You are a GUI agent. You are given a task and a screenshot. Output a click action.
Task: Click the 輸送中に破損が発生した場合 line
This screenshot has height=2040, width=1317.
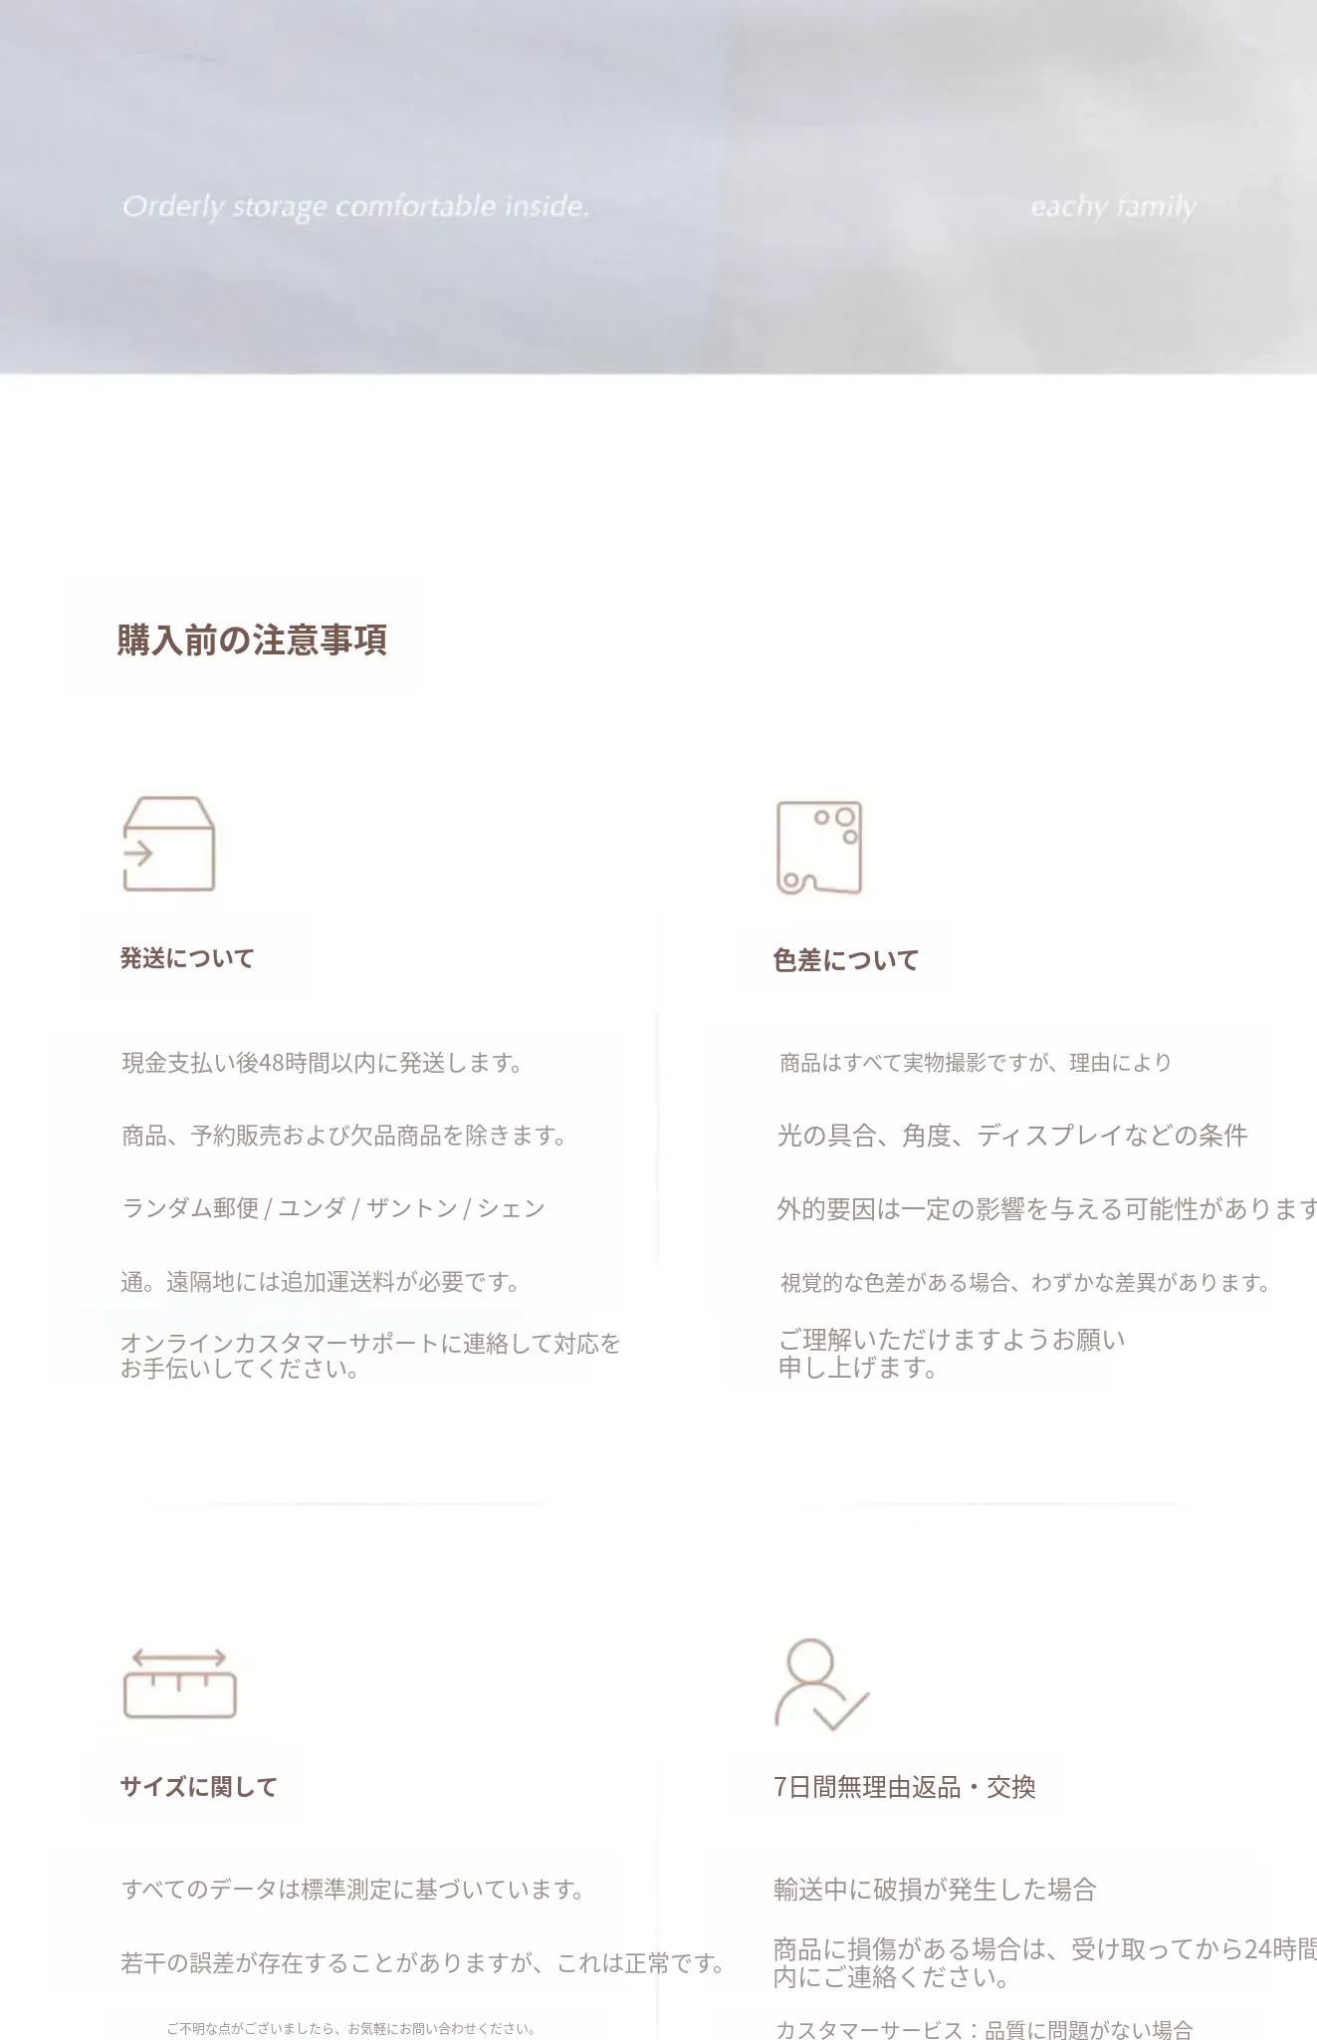[934, 1890]
